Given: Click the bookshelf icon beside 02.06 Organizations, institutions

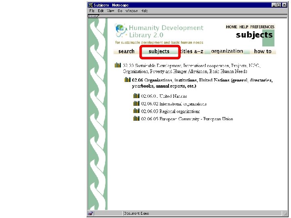Looking at the screenshot, I should pos(127,80).
